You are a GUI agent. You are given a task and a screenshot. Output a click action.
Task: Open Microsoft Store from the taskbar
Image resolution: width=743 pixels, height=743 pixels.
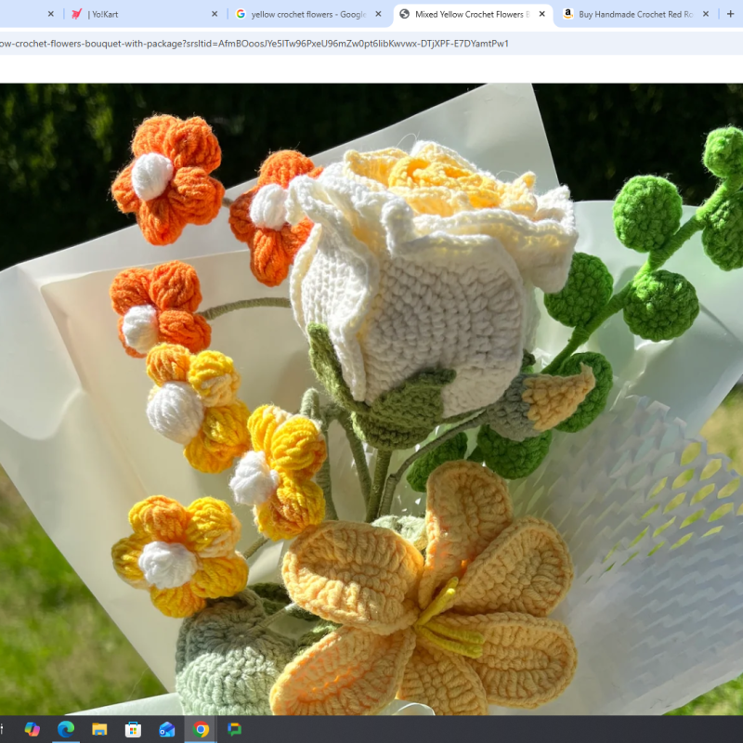(x=133, y=730)
